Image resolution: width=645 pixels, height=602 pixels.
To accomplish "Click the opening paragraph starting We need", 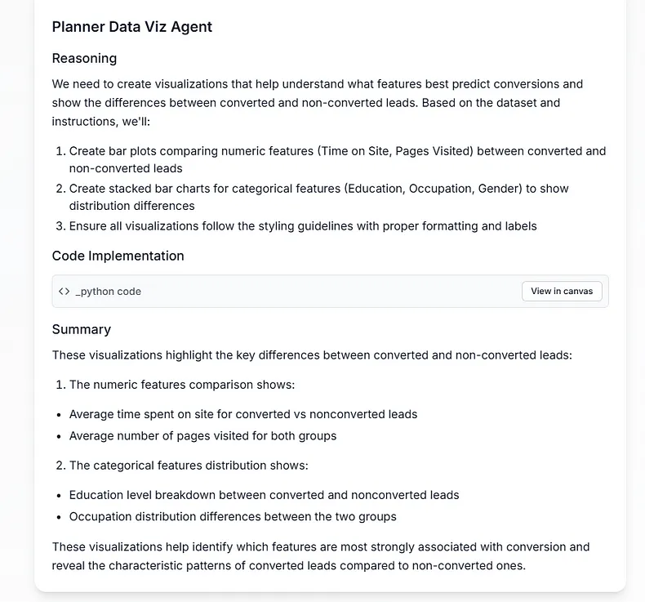I will 317,102.
